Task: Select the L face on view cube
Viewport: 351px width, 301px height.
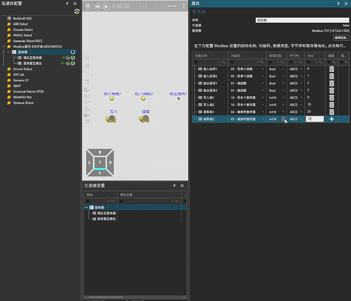Action: (89, 163)
